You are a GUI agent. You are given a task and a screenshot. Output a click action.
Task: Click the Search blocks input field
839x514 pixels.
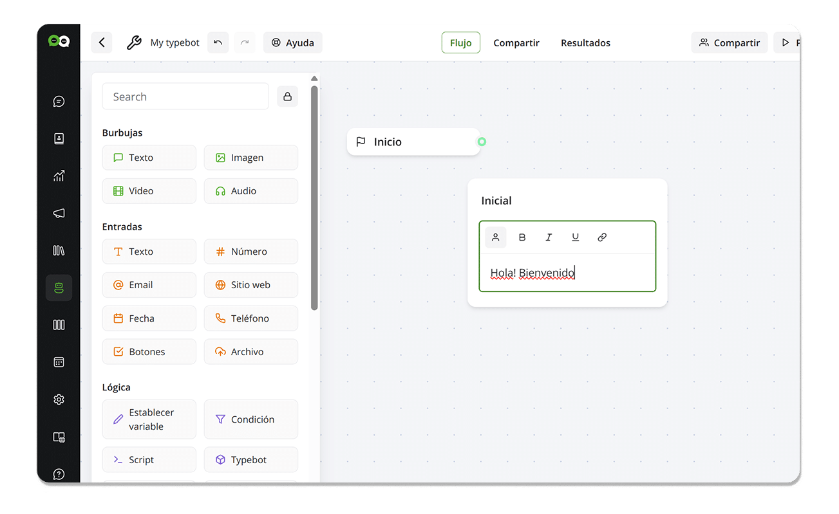pos(185,96)
